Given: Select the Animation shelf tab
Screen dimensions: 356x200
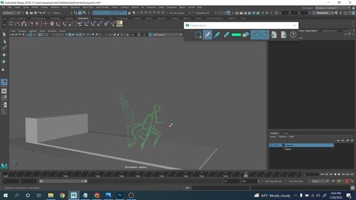Looking at the screenshot, I should (83, 18).
